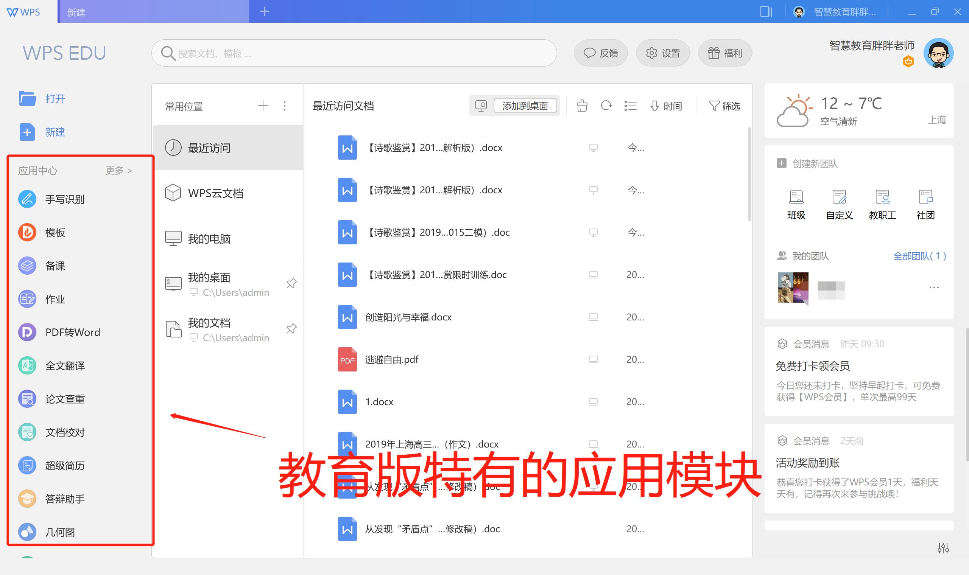The height and width of the screenshot is (575, 969).
Task: Open the 手写识别 handwriting recognition app
Action: (65, 199)
